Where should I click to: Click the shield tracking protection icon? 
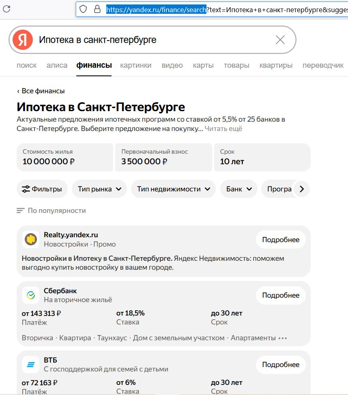(x=83, y=9)
